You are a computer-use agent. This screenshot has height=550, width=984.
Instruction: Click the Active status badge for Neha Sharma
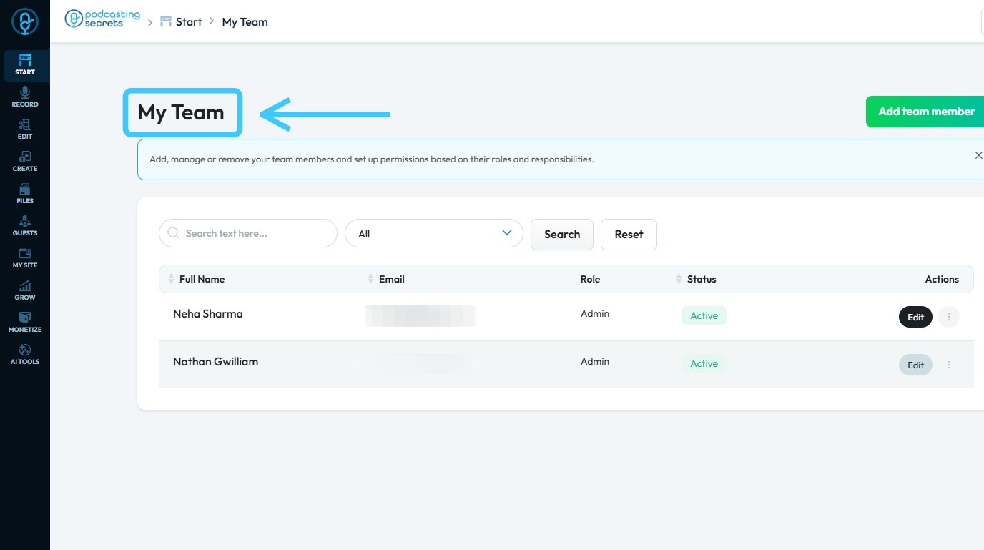pos(704,315)
